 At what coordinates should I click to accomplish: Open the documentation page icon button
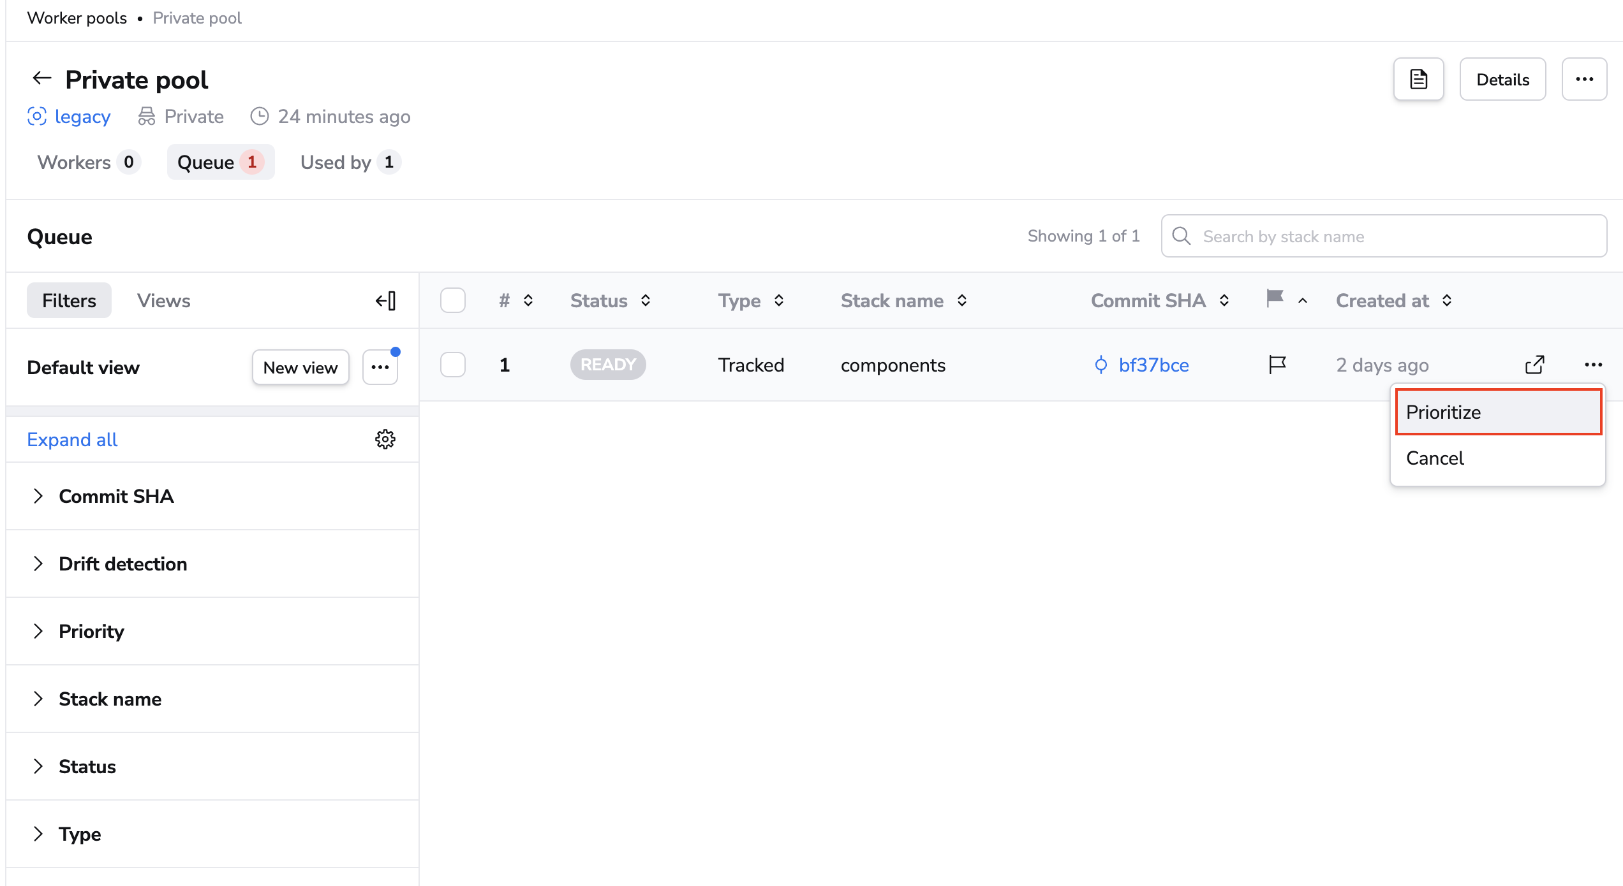[1418, 80]
